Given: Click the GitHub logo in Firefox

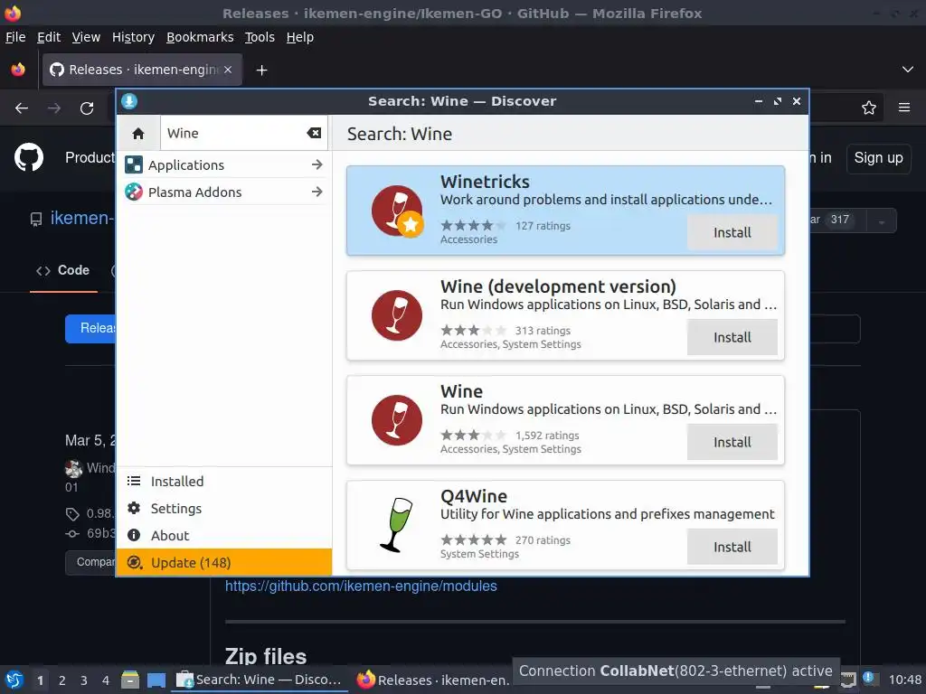Looking at the screenshot, I should (29, 157).
